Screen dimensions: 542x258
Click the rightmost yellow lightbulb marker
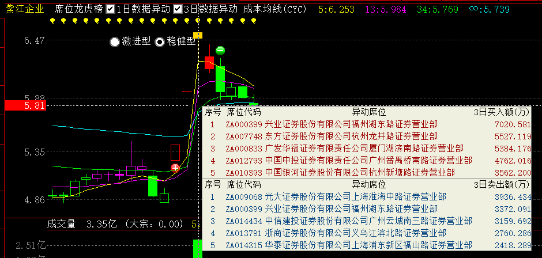253,21
